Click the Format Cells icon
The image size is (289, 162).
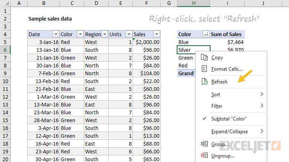[204, 69]
